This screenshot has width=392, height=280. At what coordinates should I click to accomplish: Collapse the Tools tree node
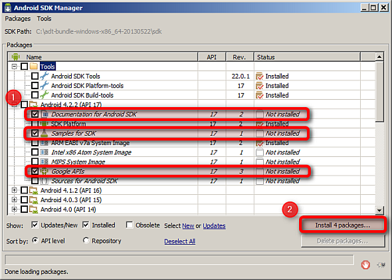click(x=14, y=67)
